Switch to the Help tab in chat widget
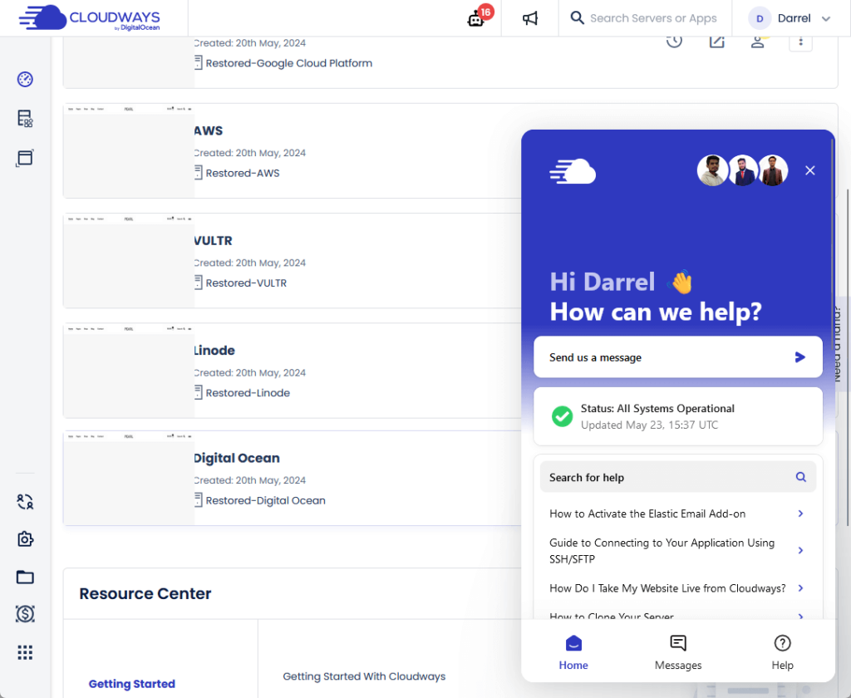This screenshot has height=698, width=851. click(782, 652)
